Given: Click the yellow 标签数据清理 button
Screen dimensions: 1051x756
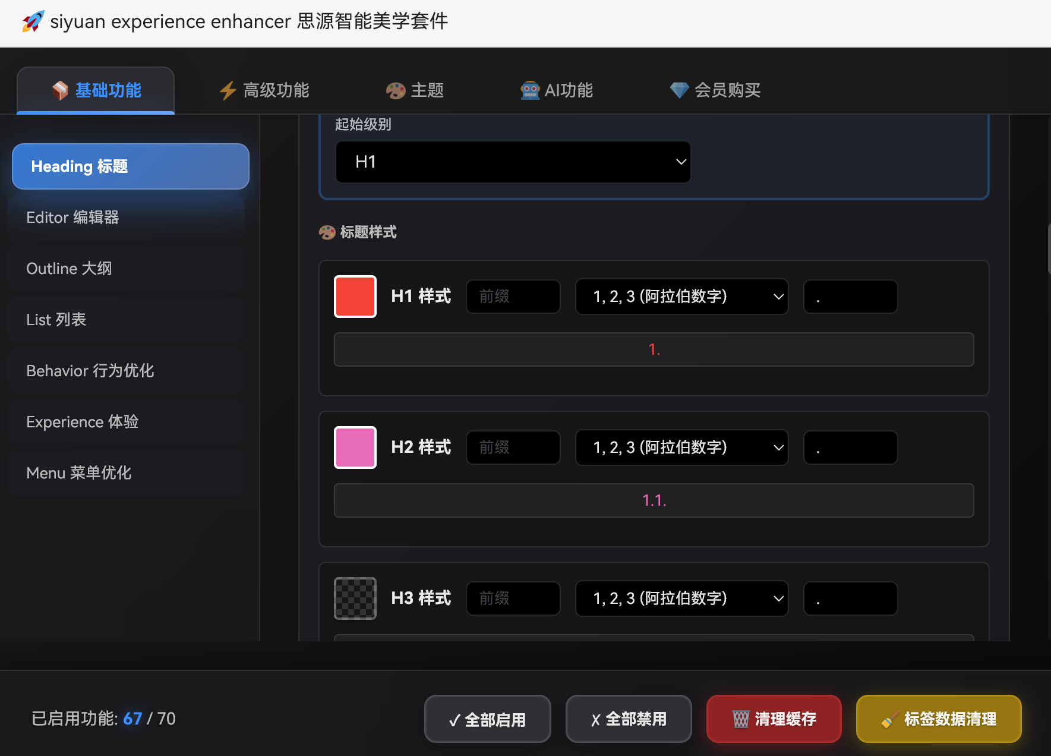Looking at the screenshot, I should coord(939,719).
